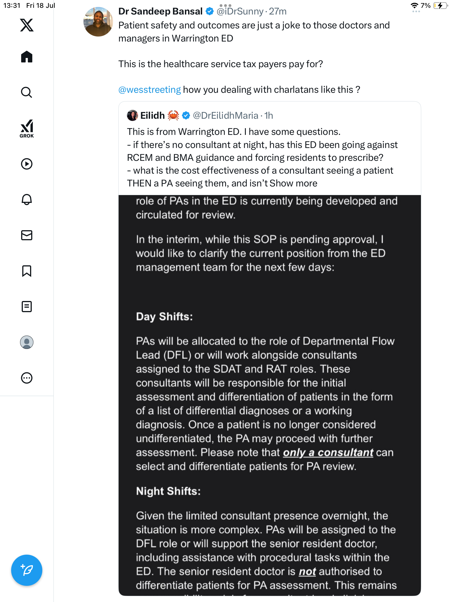Open the Lists icon in sidebar
The image size is (451, 602).
27,307
